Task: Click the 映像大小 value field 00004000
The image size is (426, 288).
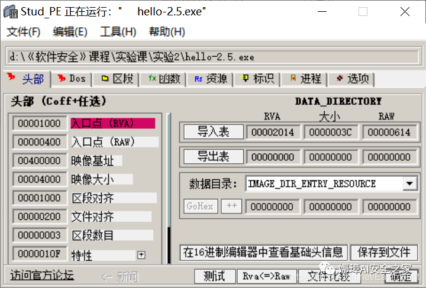Action: tap(40, 179)
